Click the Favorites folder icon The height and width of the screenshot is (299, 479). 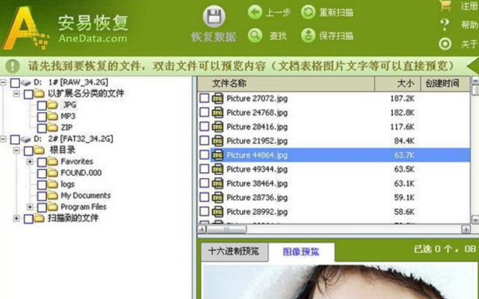point(53,161)
